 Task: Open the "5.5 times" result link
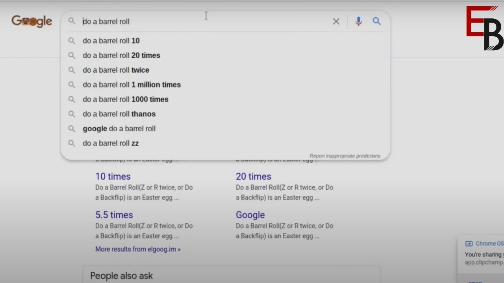pyautogui.click(x=114, y=215)
